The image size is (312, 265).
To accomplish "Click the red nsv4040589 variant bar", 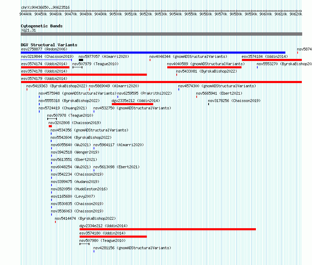I will click(204, 67).
